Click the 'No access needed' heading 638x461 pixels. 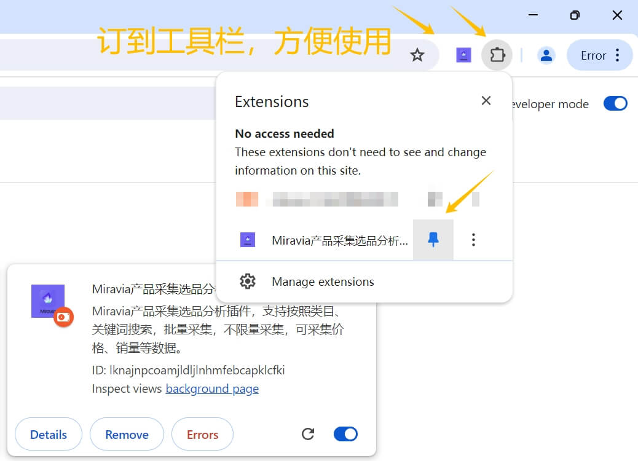(285, 133)
